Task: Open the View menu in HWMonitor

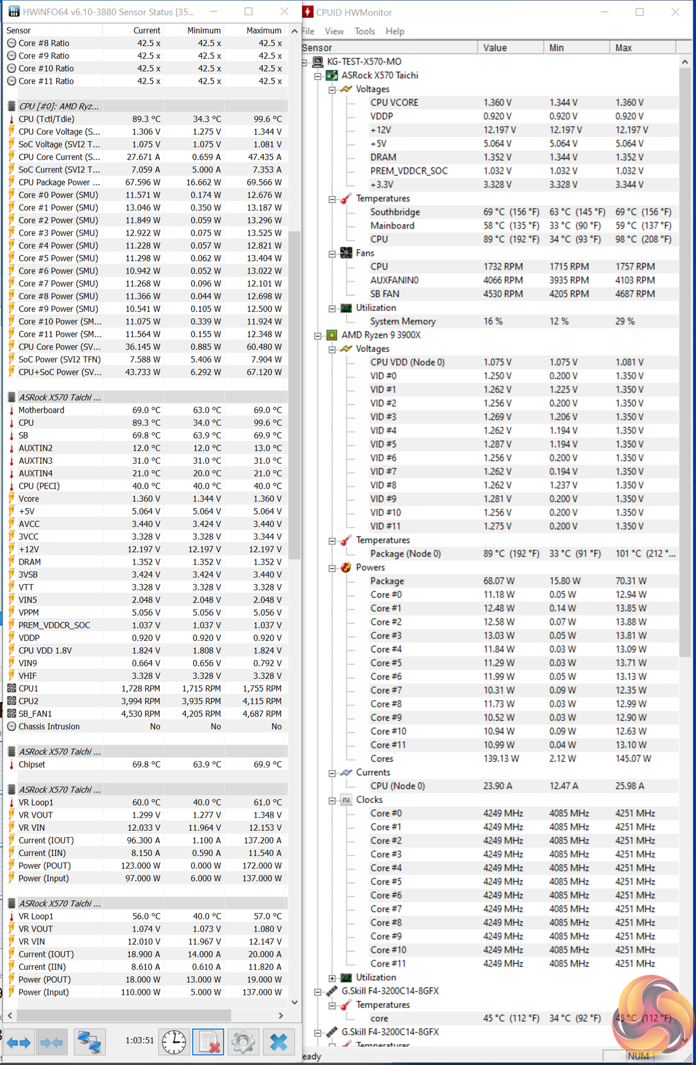Action: [x=334, y=31]
